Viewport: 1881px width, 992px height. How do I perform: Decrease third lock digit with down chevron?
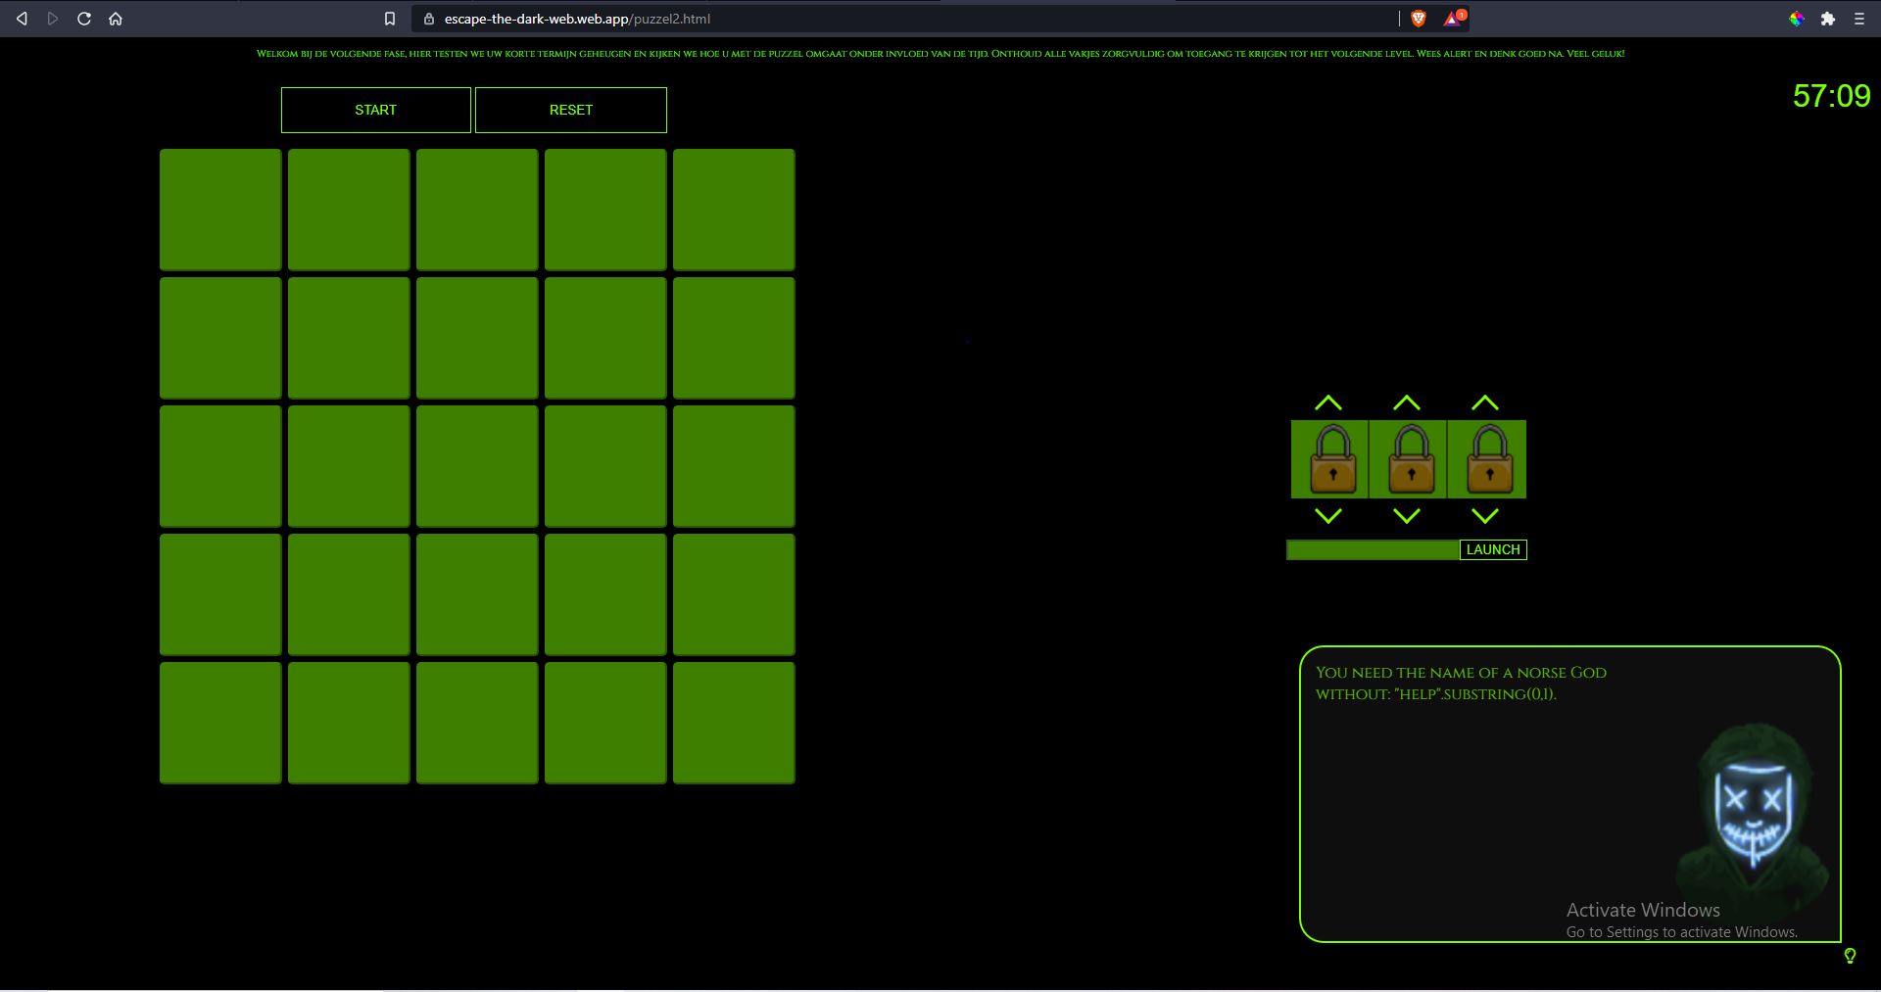tap(1485, 515)
